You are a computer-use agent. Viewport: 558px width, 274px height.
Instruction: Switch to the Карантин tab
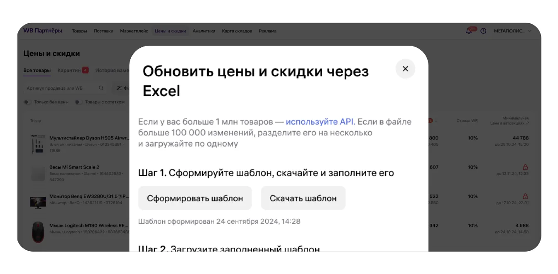[69, 70]
